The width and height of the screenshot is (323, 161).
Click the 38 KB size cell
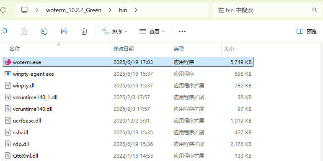click(x=245, y=97)
